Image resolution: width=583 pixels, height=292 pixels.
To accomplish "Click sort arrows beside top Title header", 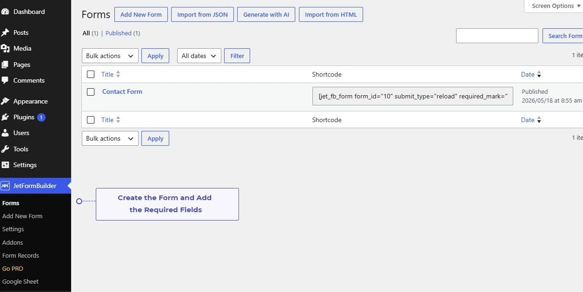I will [x=118, y=74].
